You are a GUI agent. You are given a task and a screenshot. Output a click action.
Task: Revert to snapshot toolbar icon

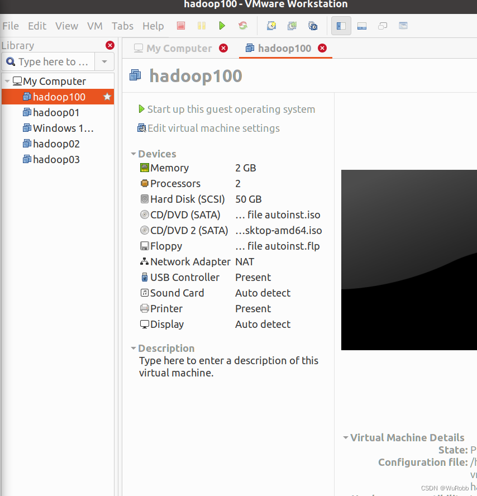[x=292, y=26]
